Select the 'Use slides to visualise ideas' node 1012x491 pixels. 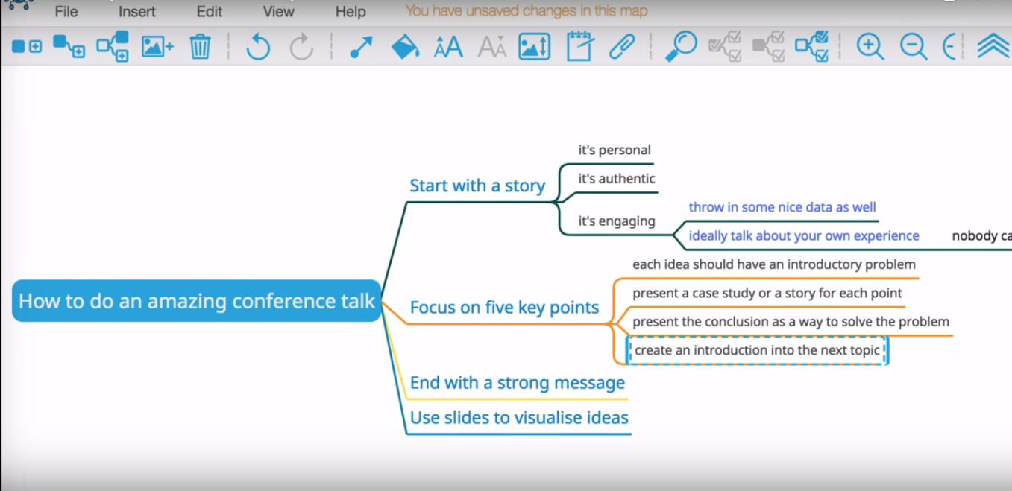(x=519, y=418)
